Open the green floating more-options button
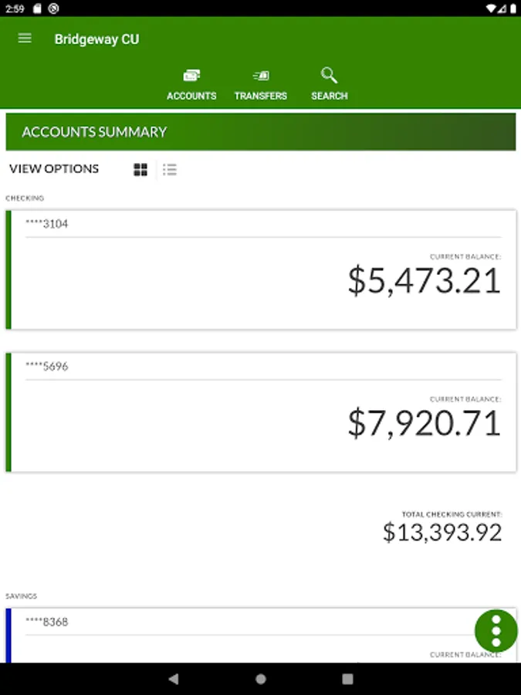Viewport: 521px width, 695px height. click(496, 631)
